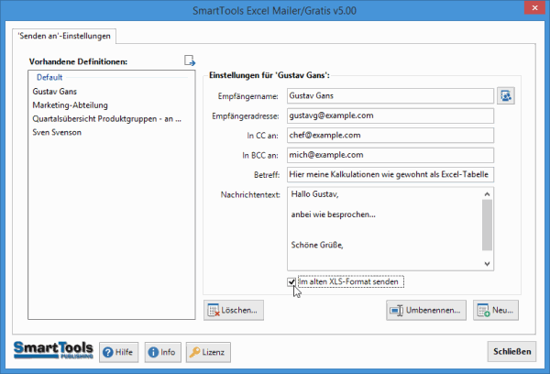
Task: Click the Schließen button
Action: [511, 351]
